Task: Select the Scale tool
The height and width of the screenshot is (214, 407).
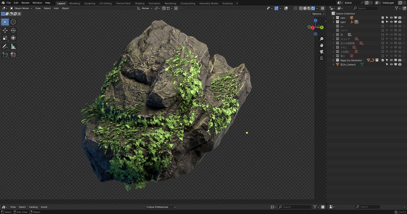Action: (x=5, y=38)
